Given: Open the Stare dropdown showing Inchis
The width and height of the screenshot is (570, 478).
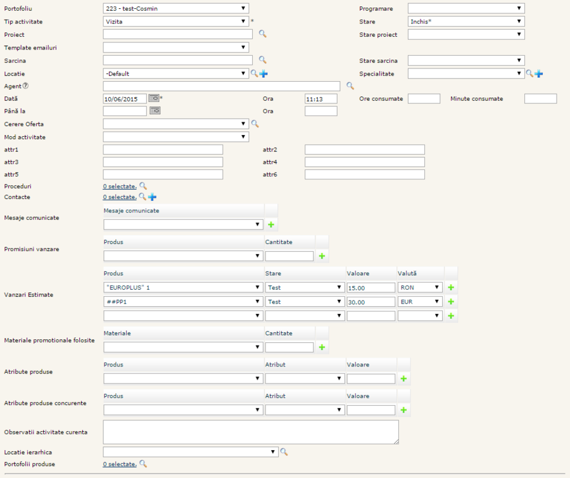Looking at the screenshot, I should point(466,21).
